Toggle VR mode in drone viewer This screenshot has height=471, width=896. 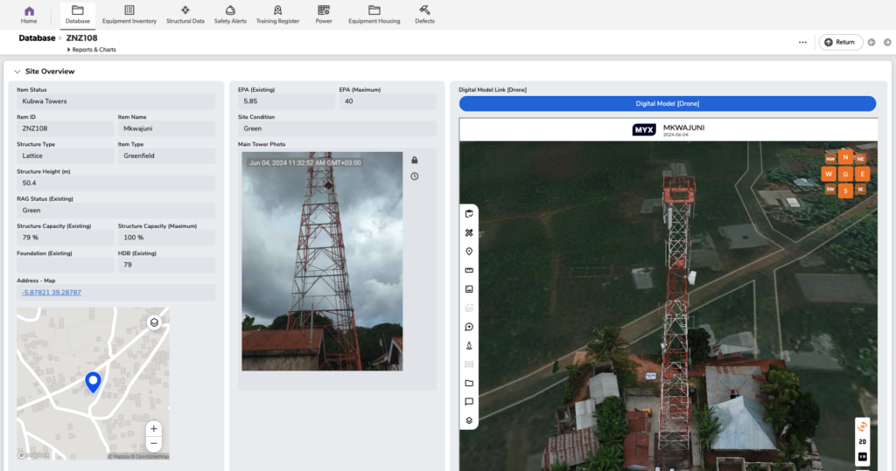point(863,457)
